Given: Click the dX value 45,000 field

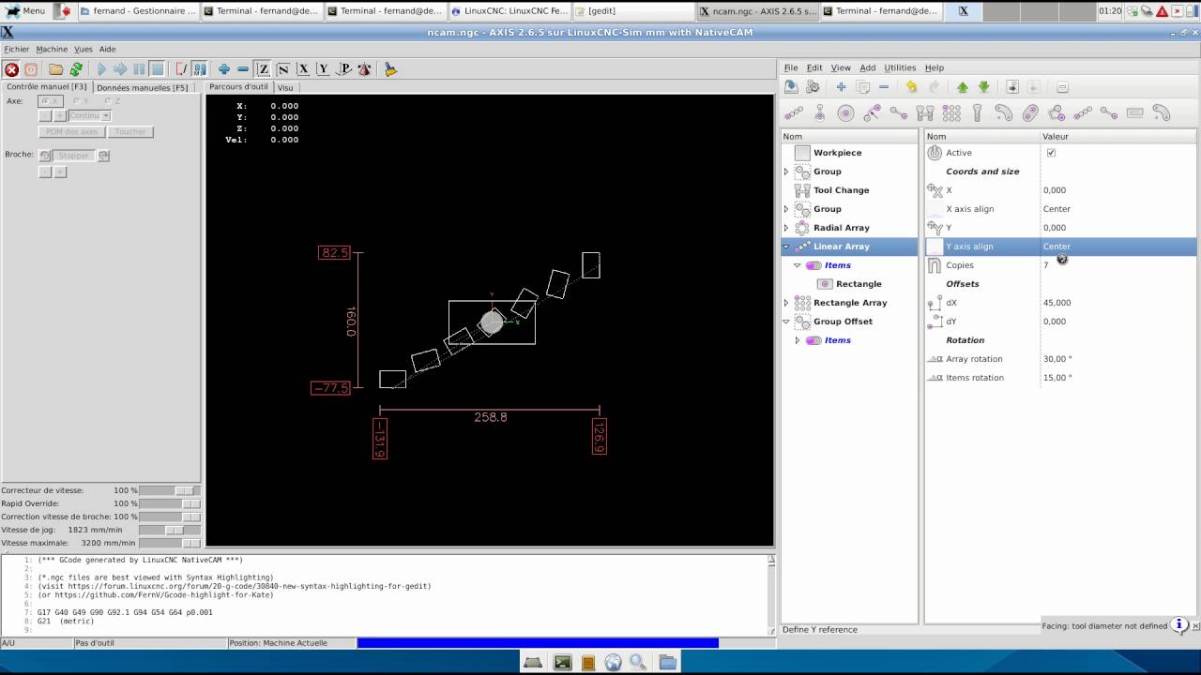Looking at the screenshot, I should 1117,303.
